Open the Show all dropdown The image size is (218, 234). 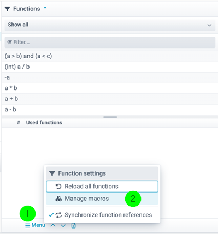110,25
